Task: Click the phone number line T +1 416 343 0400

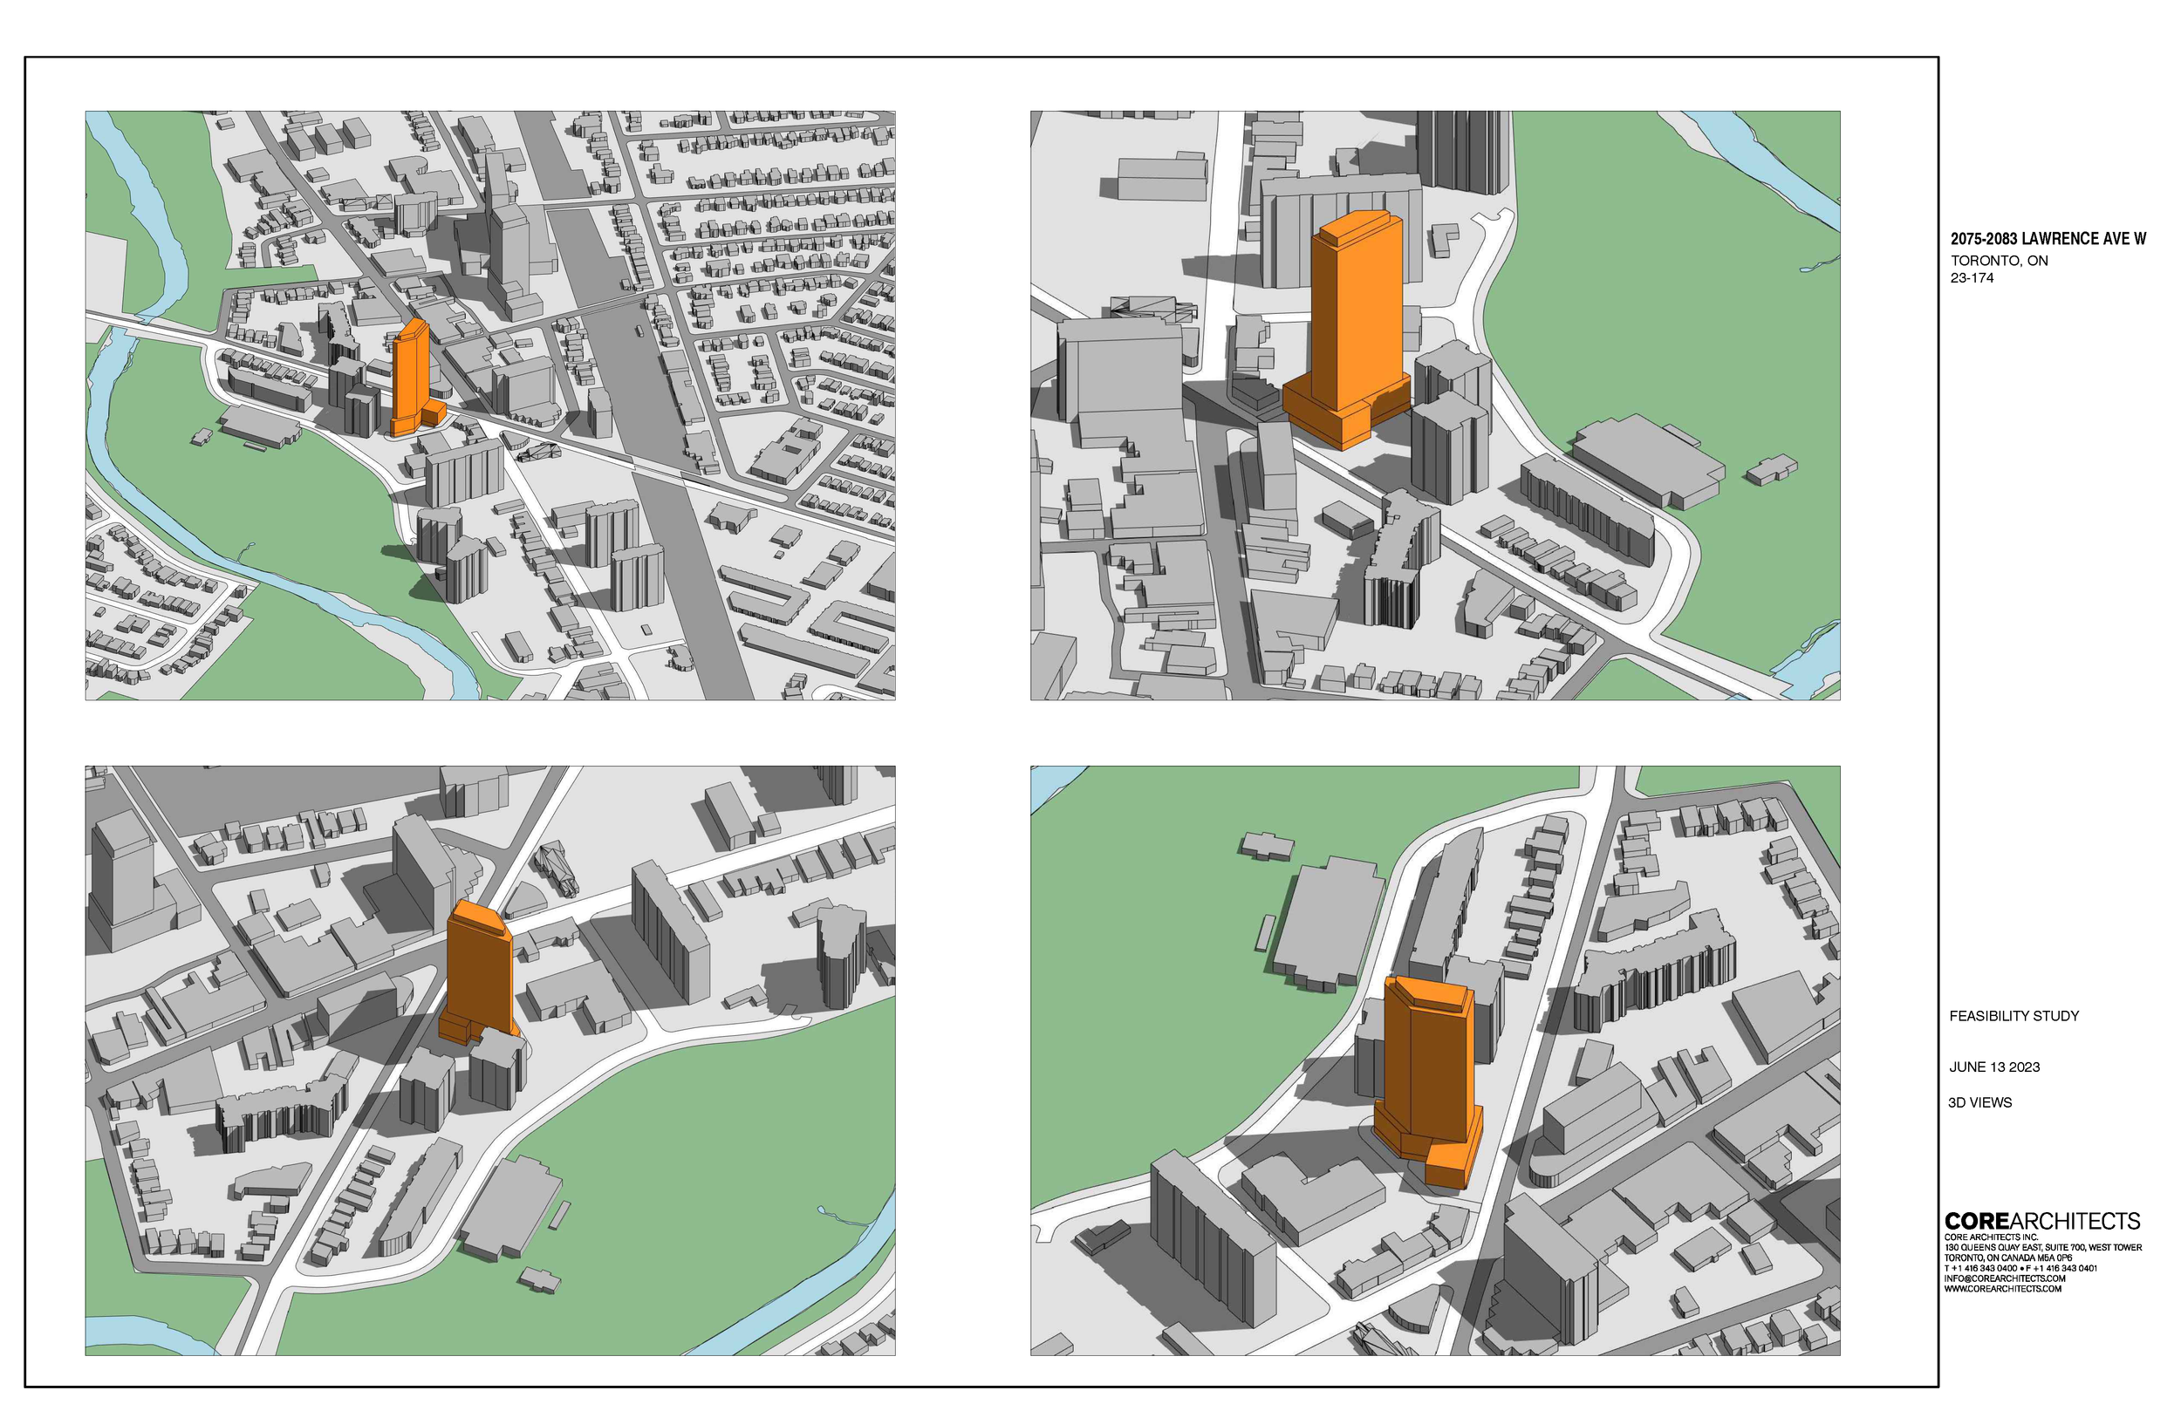Action: coord(2020,1269)
